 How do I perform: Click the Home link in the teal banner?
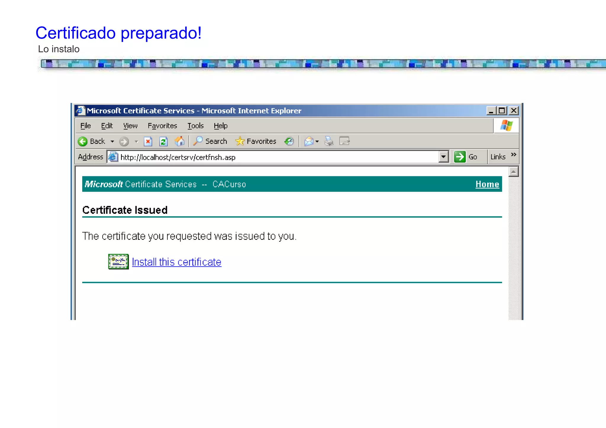pyautogui.click(x=487, y=184)
